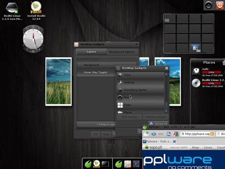Close the back Desktop Gadgets layers window
The height and width of the screenshot is (169, 225).
[137, 44]
